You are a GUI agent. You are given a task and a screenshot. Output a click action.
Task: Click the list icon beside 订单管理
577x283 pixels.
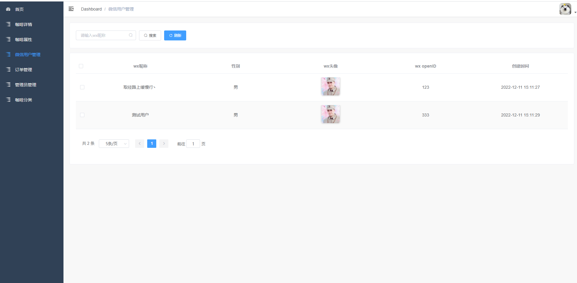click(x=8, y=69)
